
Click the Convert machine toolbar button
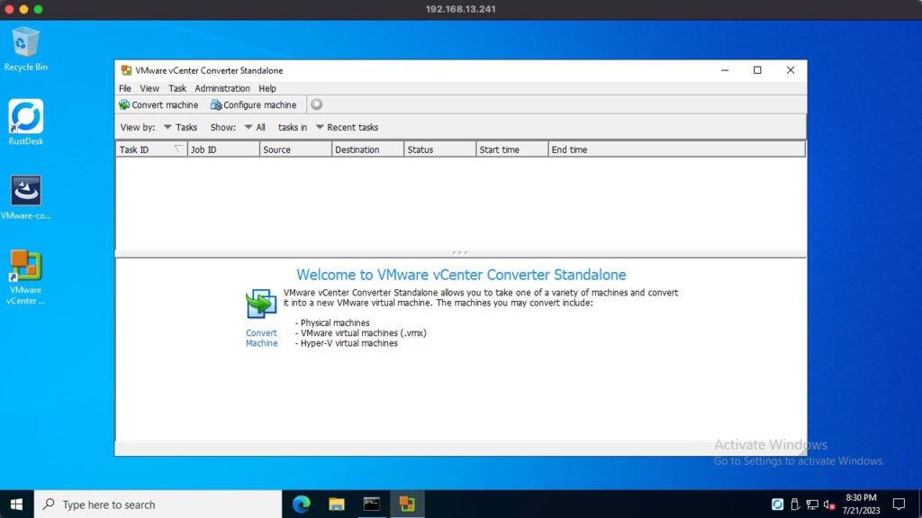click(158, 105)
